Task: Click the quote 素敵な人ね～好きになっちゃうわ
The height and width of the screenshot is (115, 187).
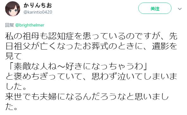Action: pos(78,66)
